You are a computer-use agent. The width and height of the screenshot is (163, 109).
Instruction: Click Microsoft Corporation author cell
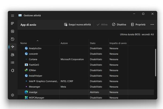[72, 59]
